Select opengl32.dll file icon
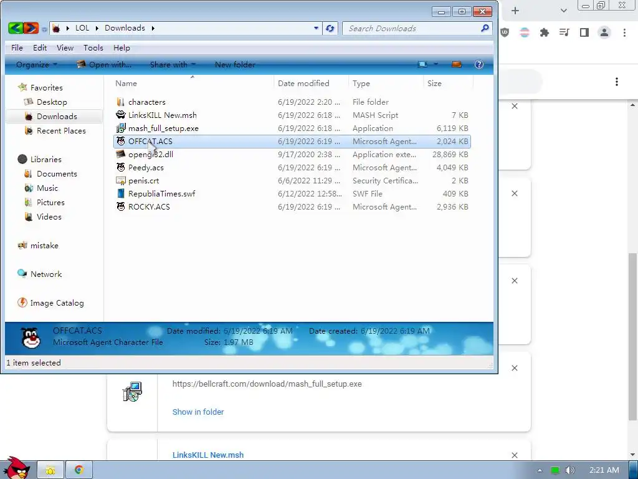 click(120, 154)
